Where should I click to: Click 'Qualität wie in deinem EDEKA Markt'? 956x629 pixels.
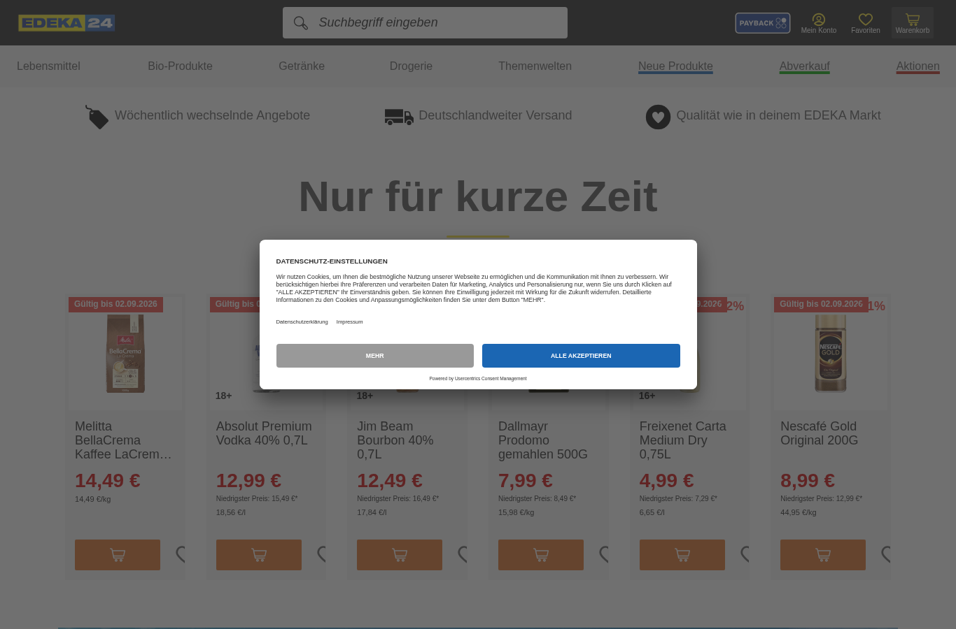point(778,115)
